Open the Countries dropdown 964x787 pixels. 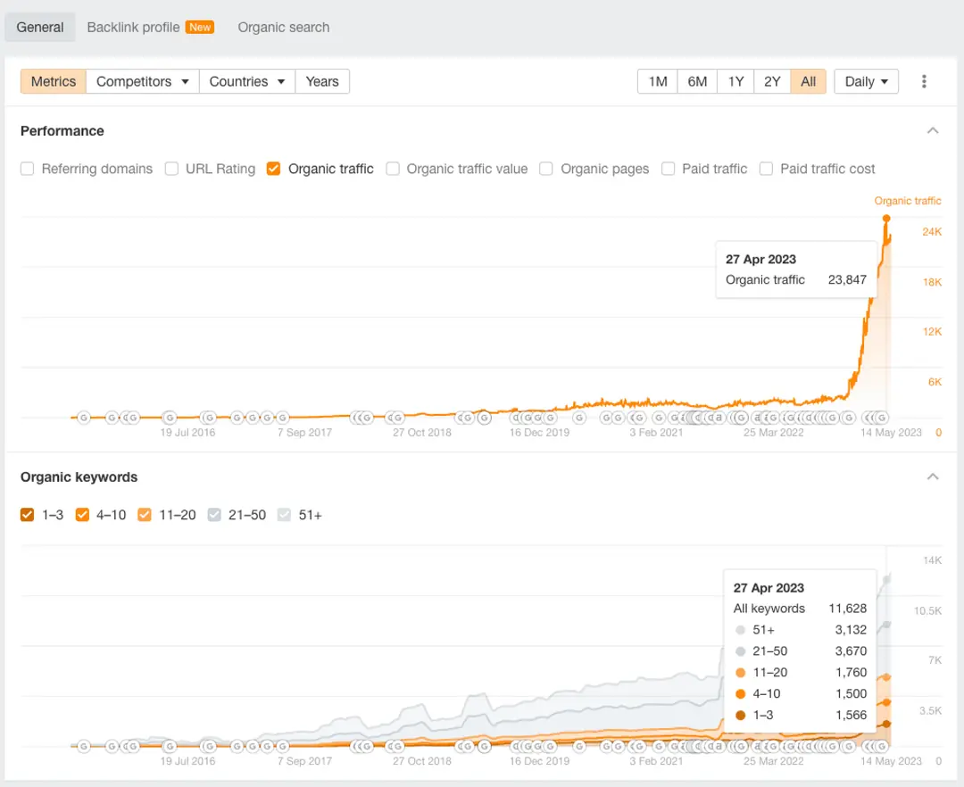click(247, 81)
